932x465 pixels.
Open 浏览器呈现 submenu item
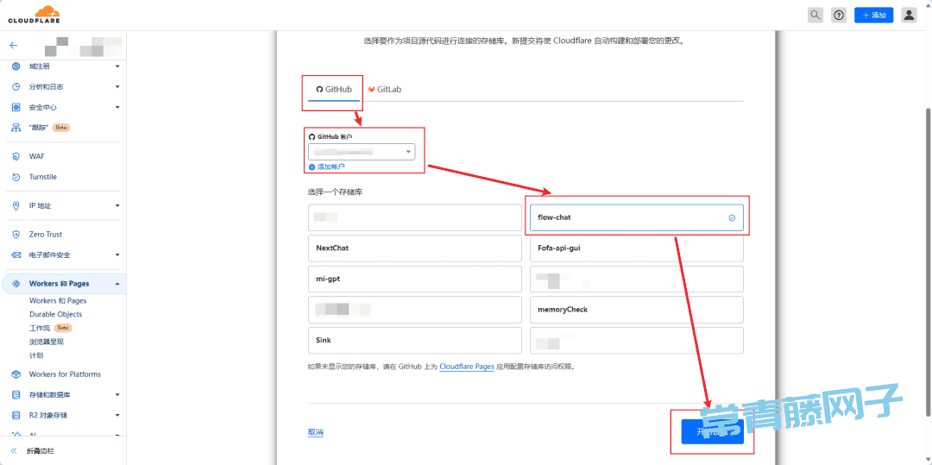pyautogui.click(x=46, y=342)
